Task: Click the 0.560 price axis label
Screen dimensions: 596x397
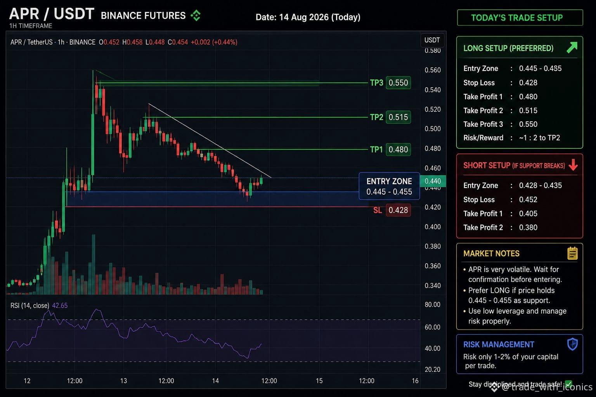Action: 433,70
